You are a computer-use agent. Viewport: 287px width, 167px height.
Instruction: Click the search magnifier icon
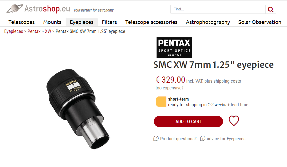(x=271, y=9)
